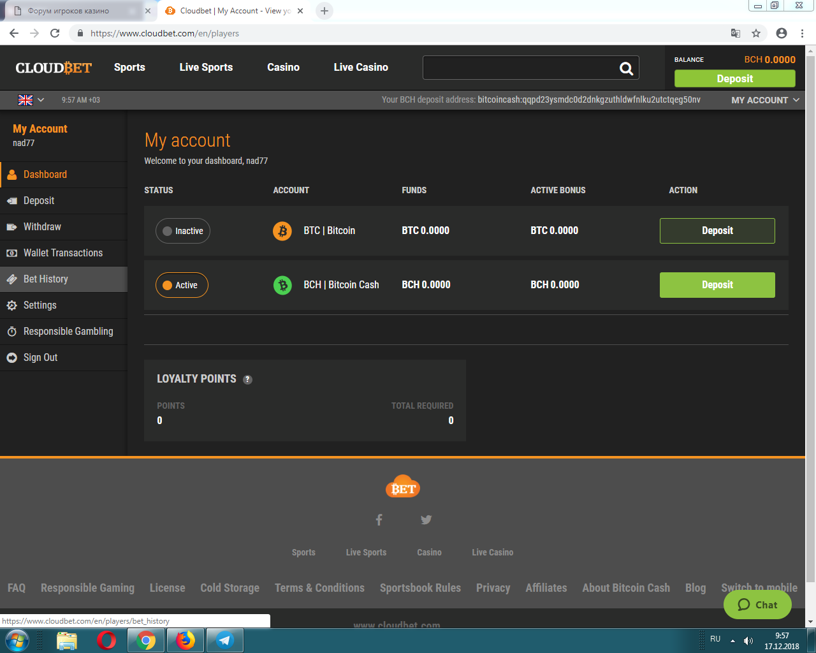The image size is (816, 653).
Task: Open the Chat widget
Action: click(757, 605)
